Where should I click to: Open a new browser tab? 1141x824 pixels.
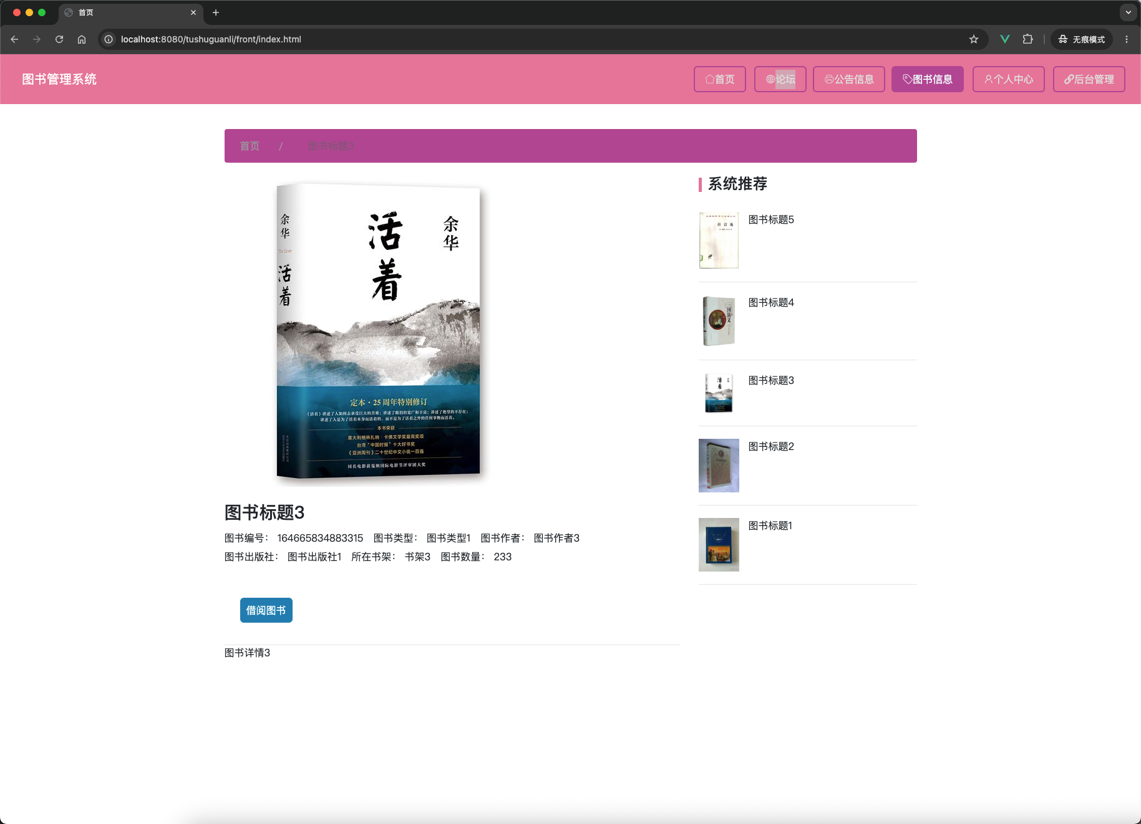click(x=216, y=12)
